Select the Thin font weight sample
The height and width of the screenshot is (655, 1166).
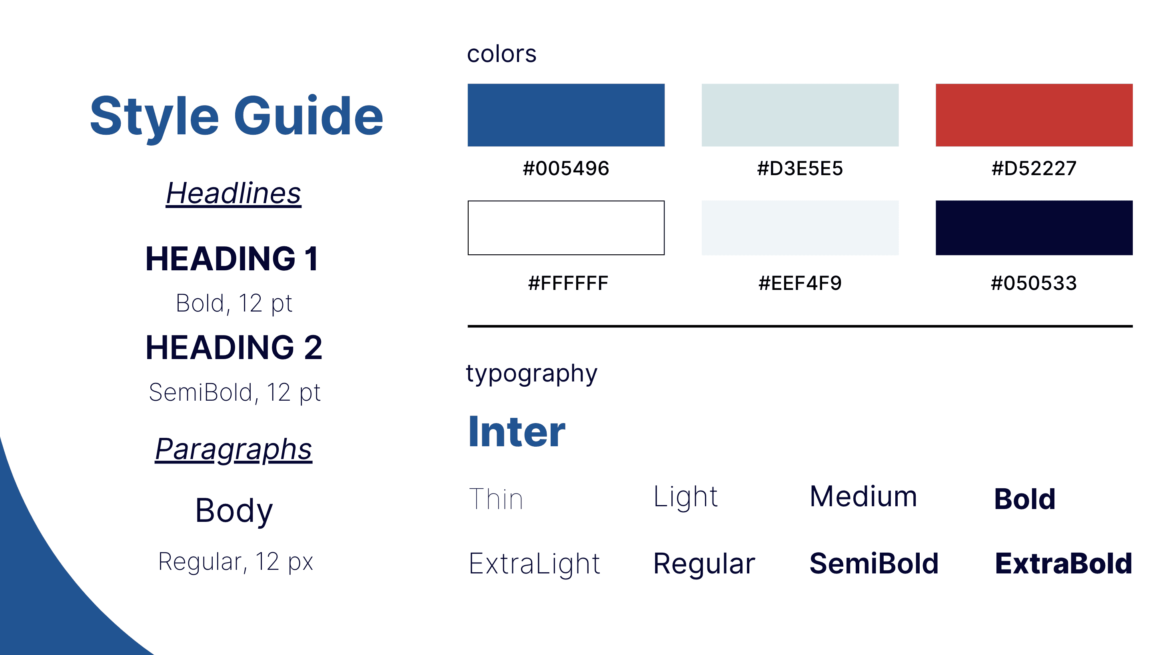tap(496, 499)
